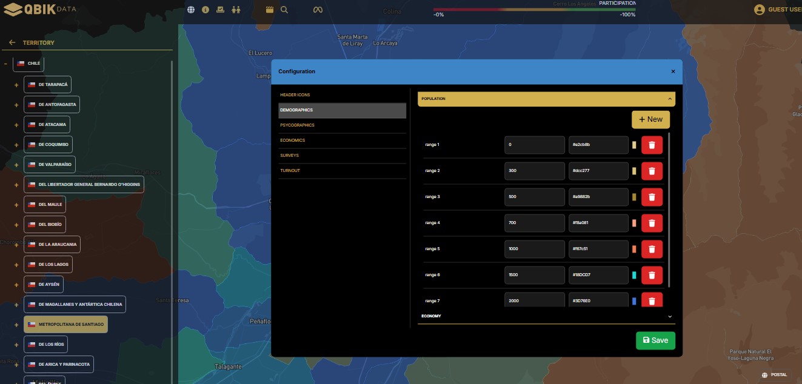Expand the De Tarapacá region node
This screenshot has height=384, width=802.
[x=16, y=85]
